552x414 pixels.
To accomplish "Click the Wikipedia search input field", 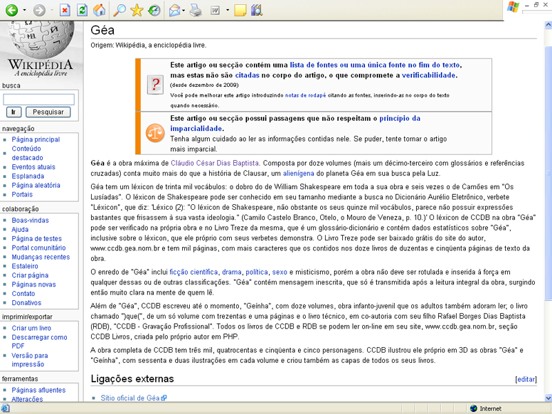I will click(x=39, y=99).
